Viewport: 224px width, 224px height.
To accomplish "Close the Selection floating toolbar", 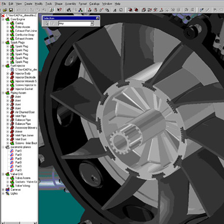I will pos(97,18).
